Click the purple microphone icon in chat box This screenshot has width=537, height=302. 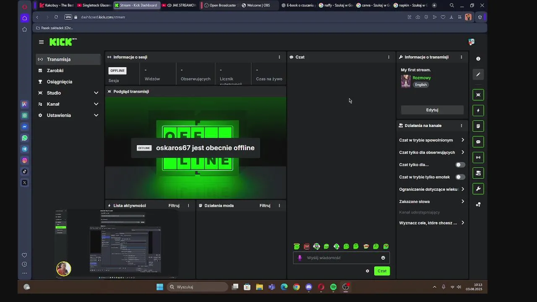pyautogui.click(x=300, y=258)
